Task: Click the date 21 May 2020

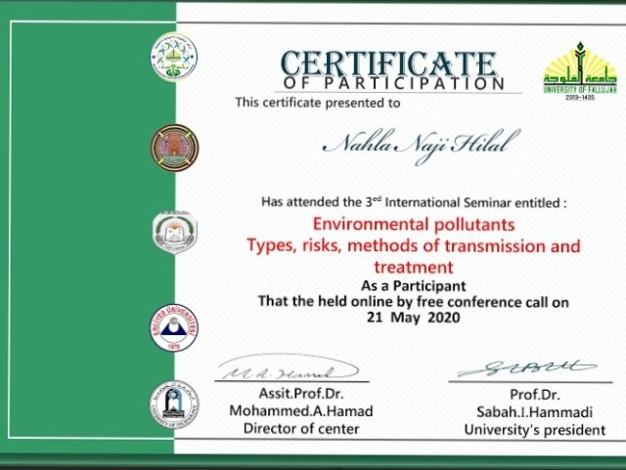Action: [x=412, y=318]
